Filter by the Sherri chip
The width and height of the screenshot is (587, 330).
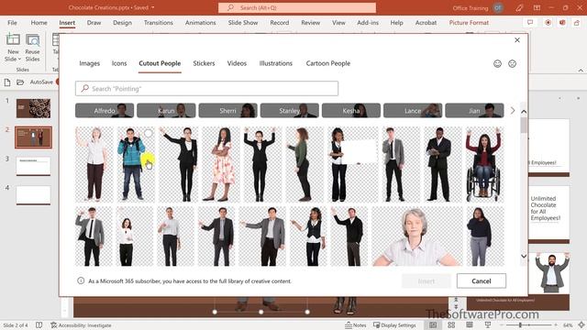[x=228, y=110]
